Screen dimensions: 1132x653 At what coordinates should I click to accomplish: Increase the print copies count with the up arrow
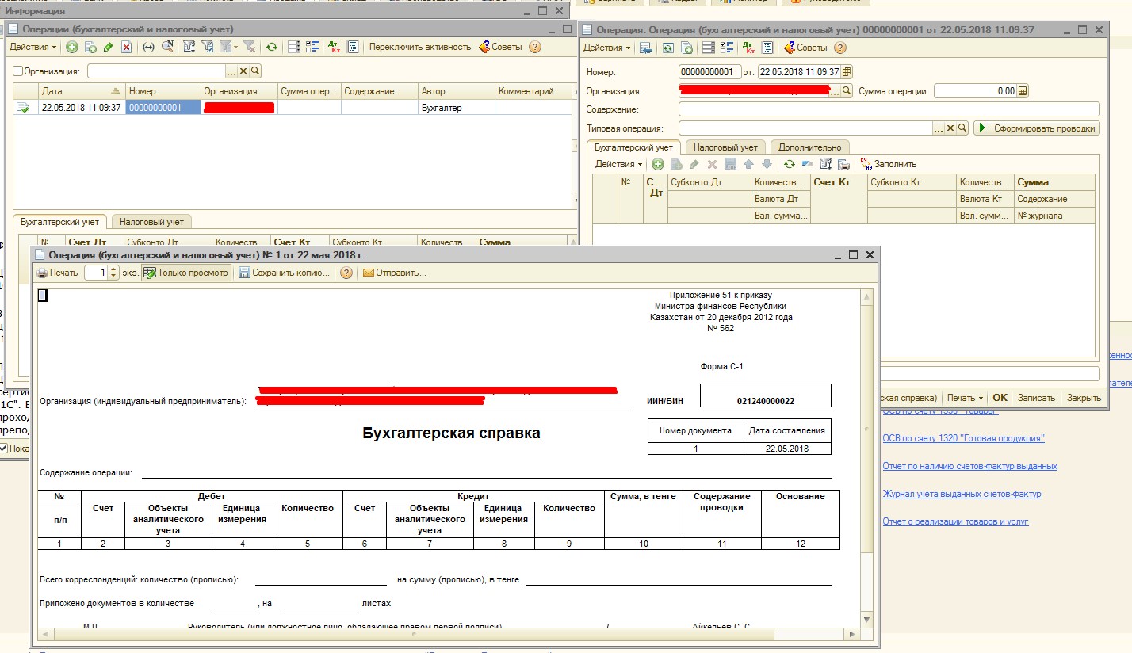tap(113, 269)
